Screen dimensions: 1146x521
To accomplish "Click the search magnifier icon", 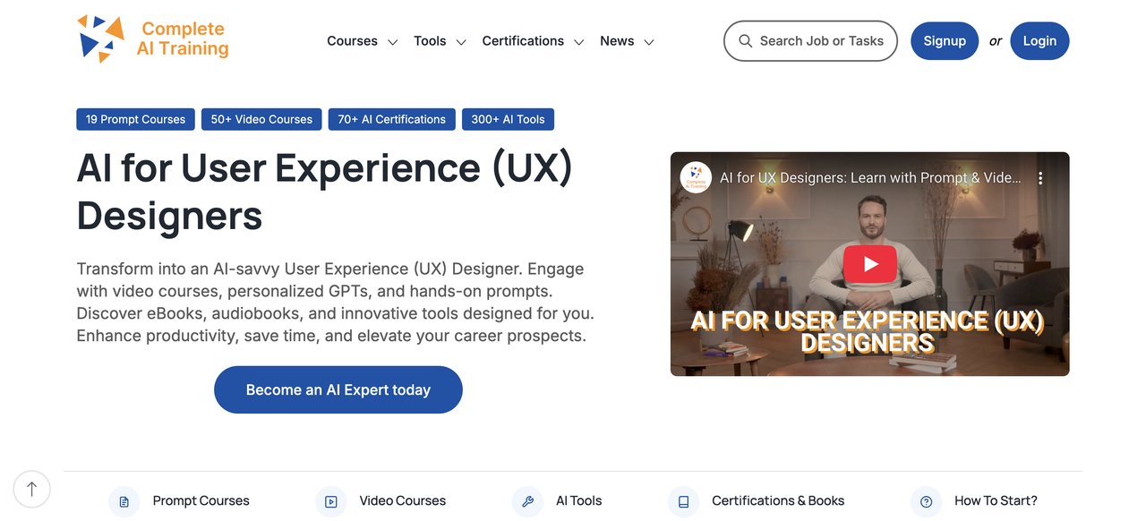I will (x=745, y=41).
